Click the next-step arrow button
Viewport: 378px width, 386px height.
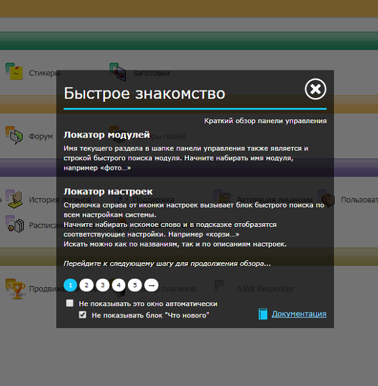[151, 285]
